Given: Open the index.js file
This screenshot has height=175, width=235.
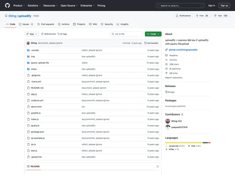Looking at the screenshot, I should coord(35,119).
